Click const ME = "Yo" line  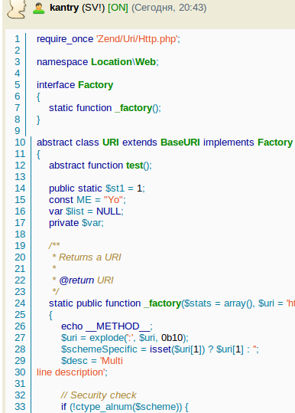coord(87,200)
